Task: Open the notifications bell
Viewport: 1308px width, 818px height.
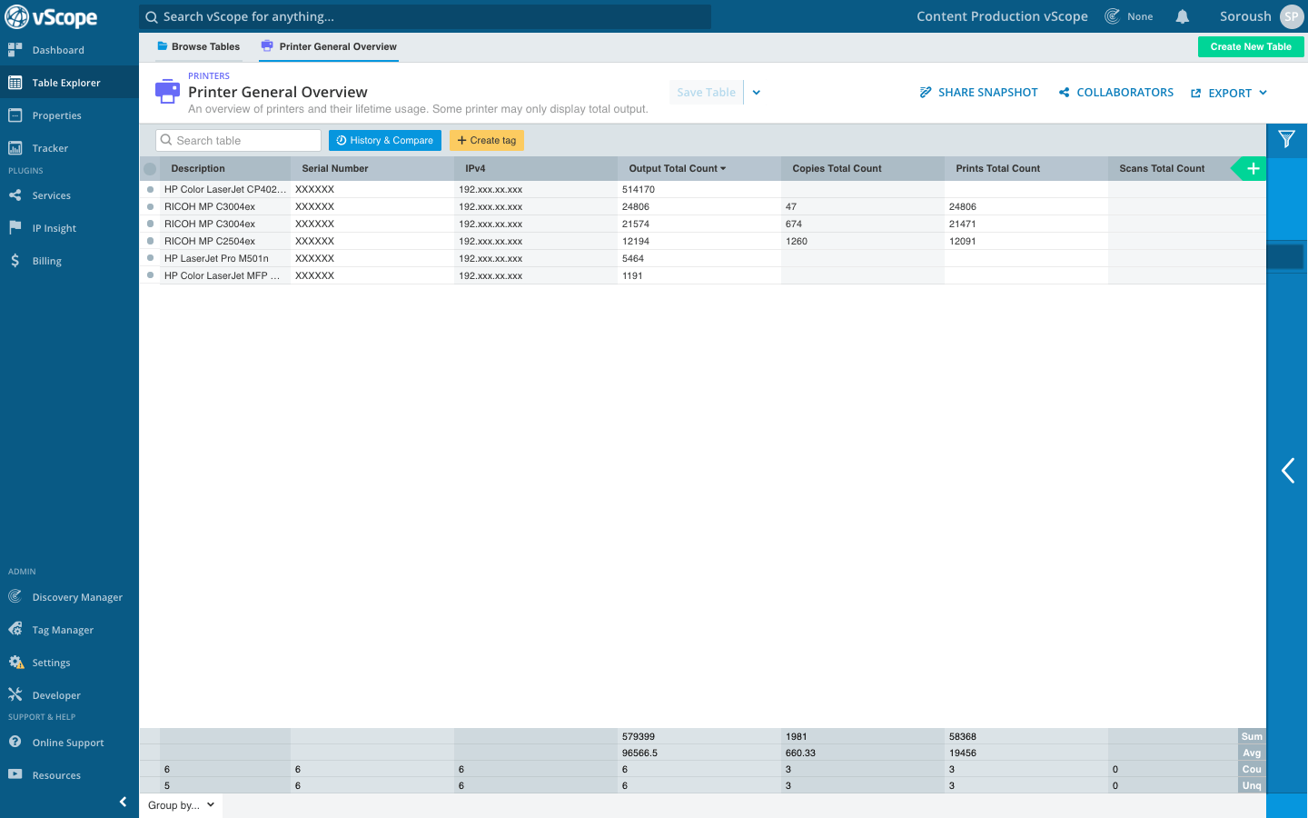Action: point(1182,16)
